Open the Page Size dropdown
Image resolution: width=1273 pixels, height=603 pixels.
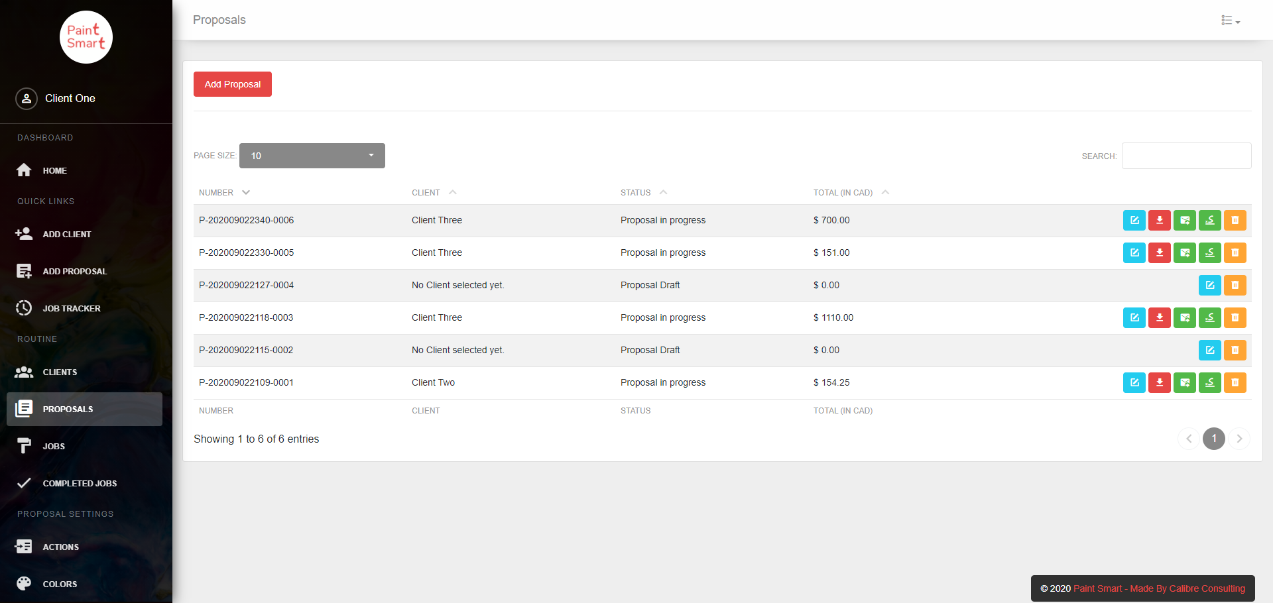[x=312, y=156]
